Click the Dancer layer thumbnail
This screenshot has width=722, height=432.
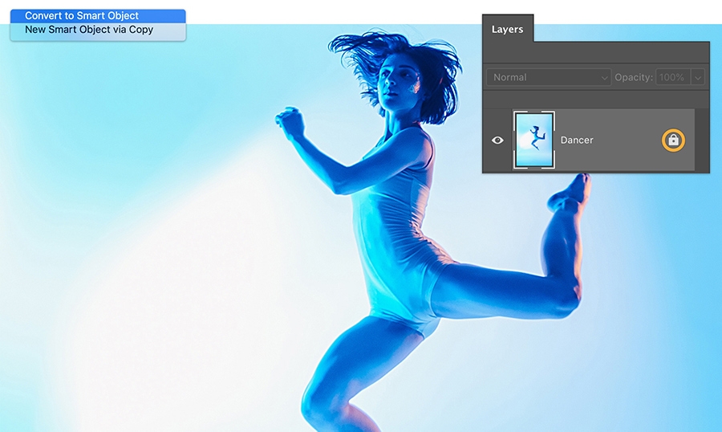(534, 141)
